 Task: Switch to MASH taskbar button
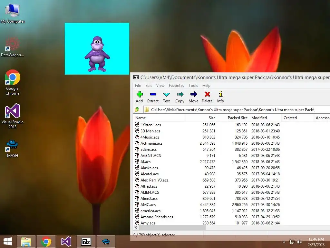click(x=106, y=242)
